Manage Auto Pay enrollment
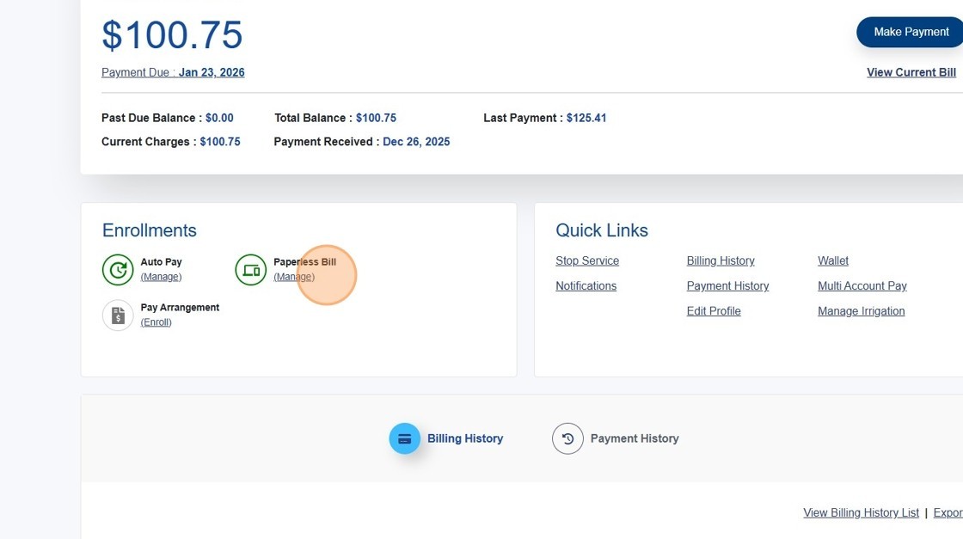 pos(161,277)
